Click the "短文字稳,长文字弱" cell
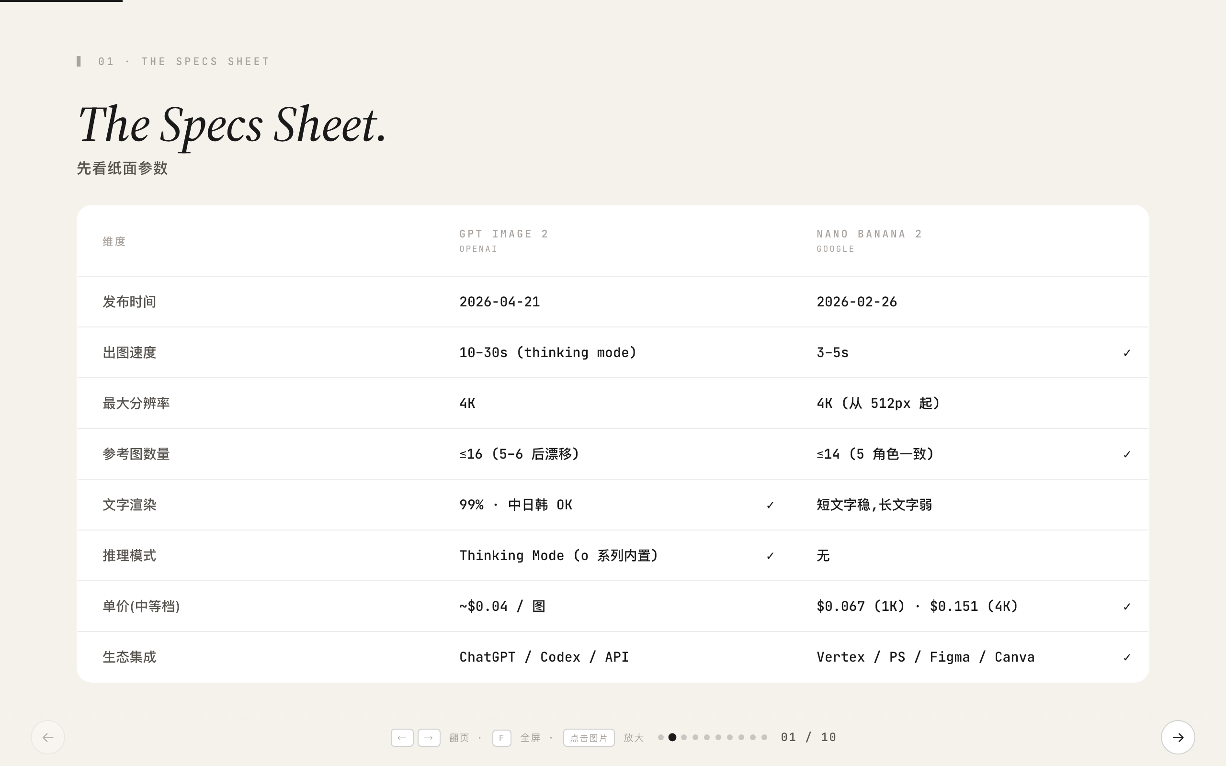Image resolution: width=1226 pixels, height=766 pixels. pos(874,505)
